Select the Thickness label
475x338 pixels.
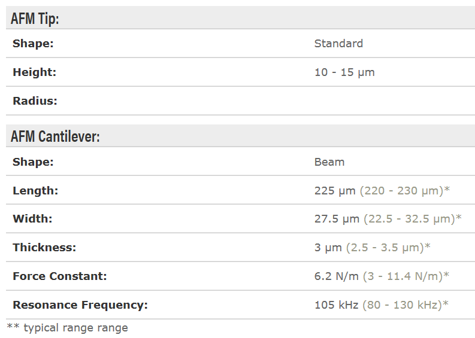click(44, 248)
